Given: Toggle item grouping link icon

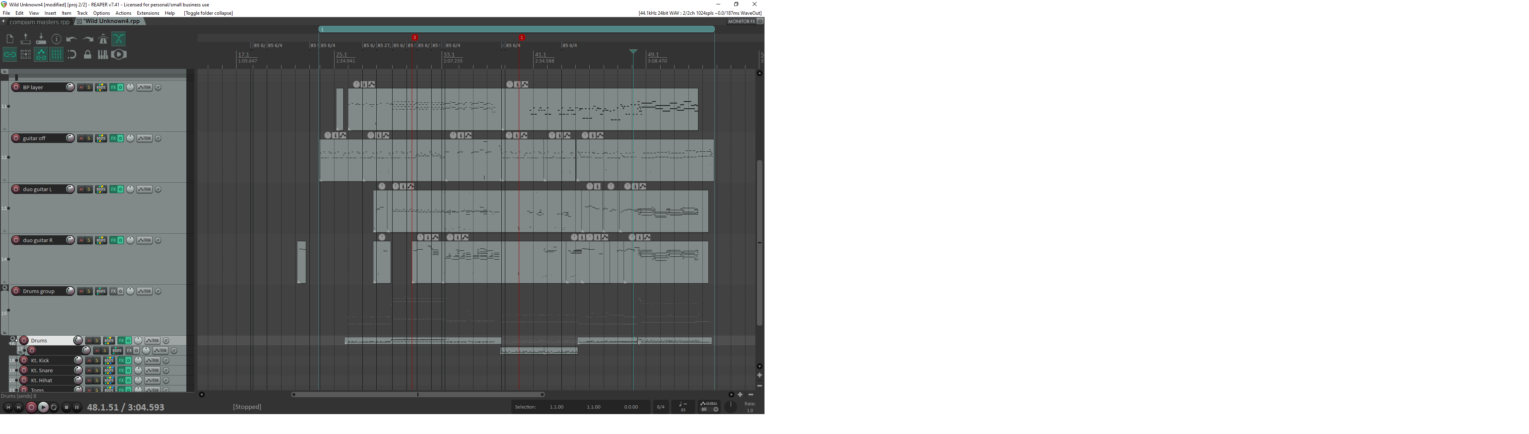Looking at the screenshot, I should tap(10, 55).
